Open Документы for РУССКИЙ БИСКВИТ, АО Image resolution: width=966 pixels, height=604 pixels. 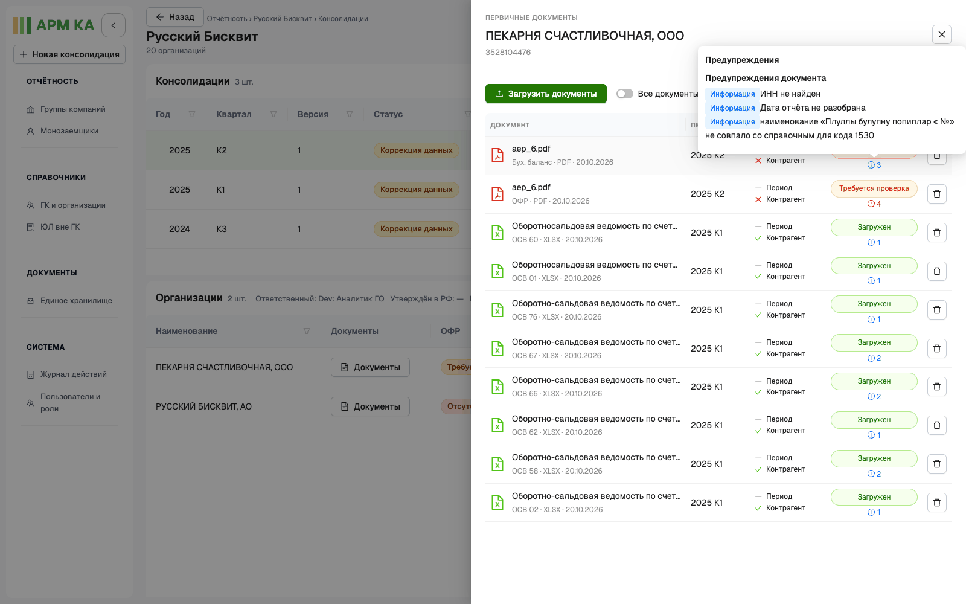click(x=370, y=406)
